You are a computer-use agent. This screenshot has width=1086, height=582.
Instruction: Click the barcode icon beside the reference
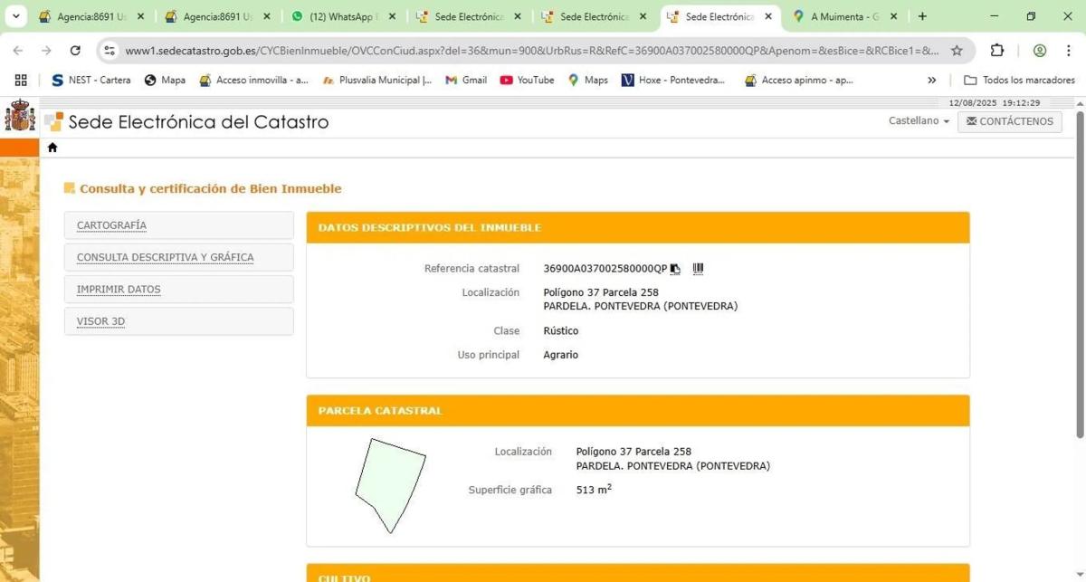coord(698,269)
